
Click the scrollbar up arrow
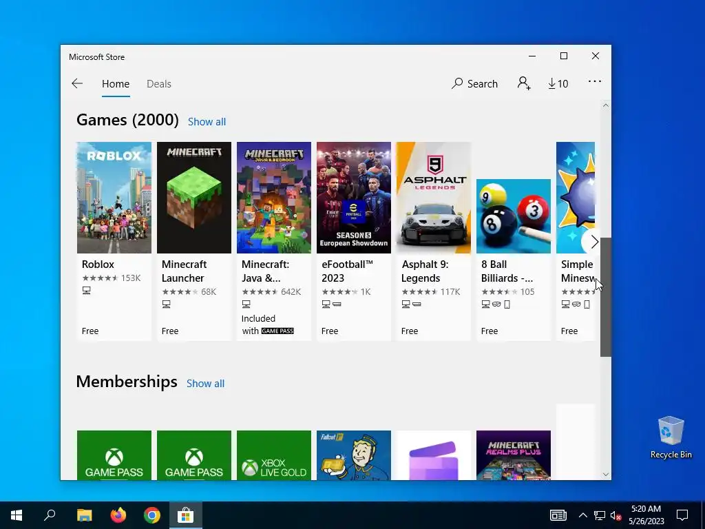point(606,105)
